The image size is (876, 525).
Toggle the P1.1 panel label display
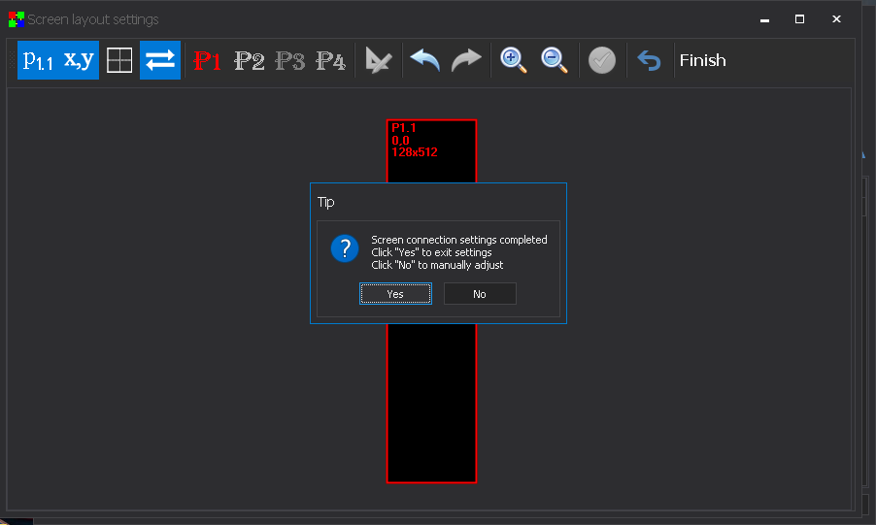(38, 60)
